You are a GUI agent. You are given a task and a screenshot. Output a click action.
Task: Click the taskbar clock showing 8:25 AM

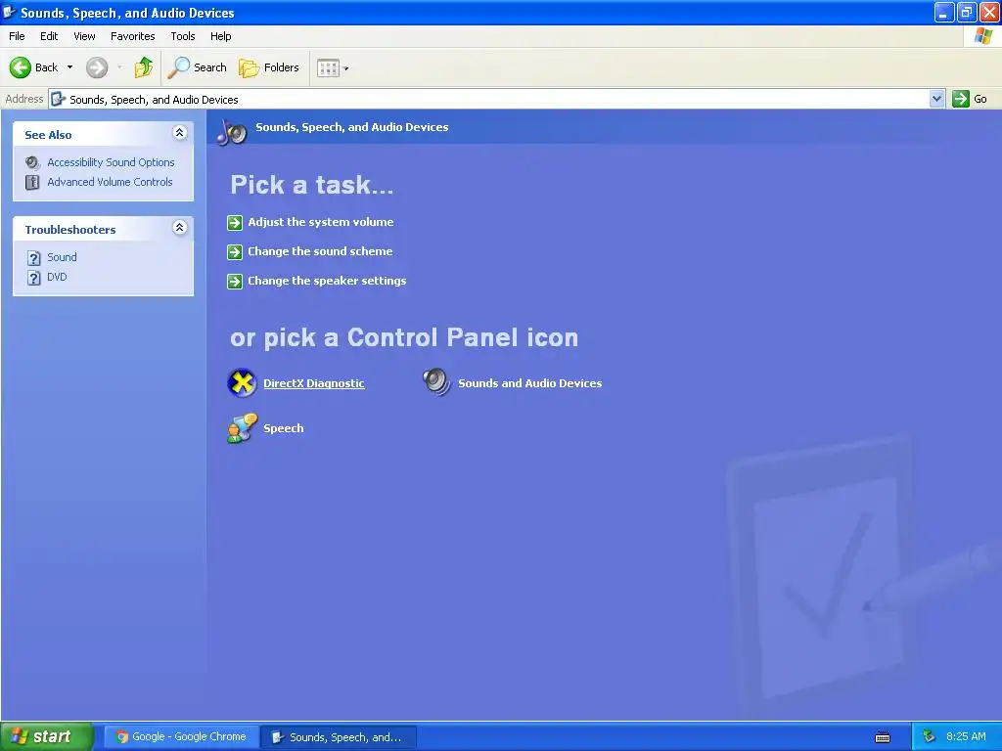[x=966, y=736]
